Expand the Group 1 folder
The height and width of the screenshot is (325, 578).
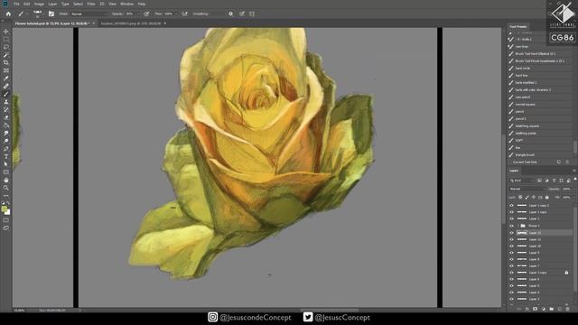(517, 226)
